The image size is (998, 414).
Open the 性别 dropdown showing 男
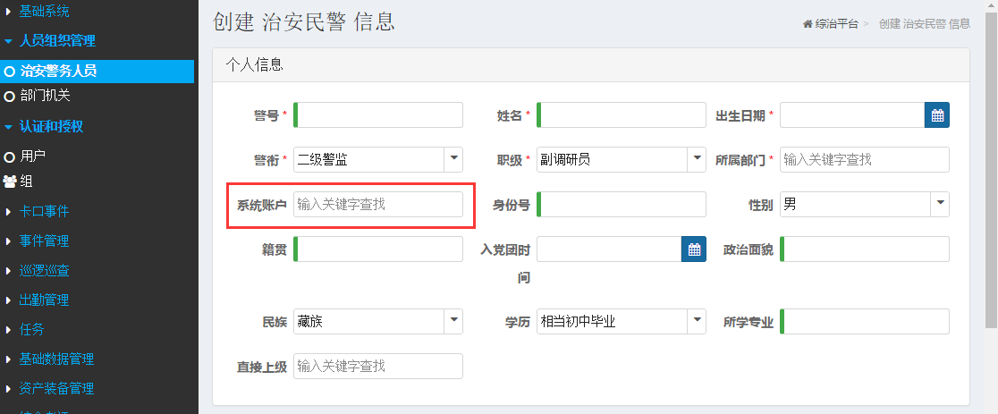[x=865, y=205]
